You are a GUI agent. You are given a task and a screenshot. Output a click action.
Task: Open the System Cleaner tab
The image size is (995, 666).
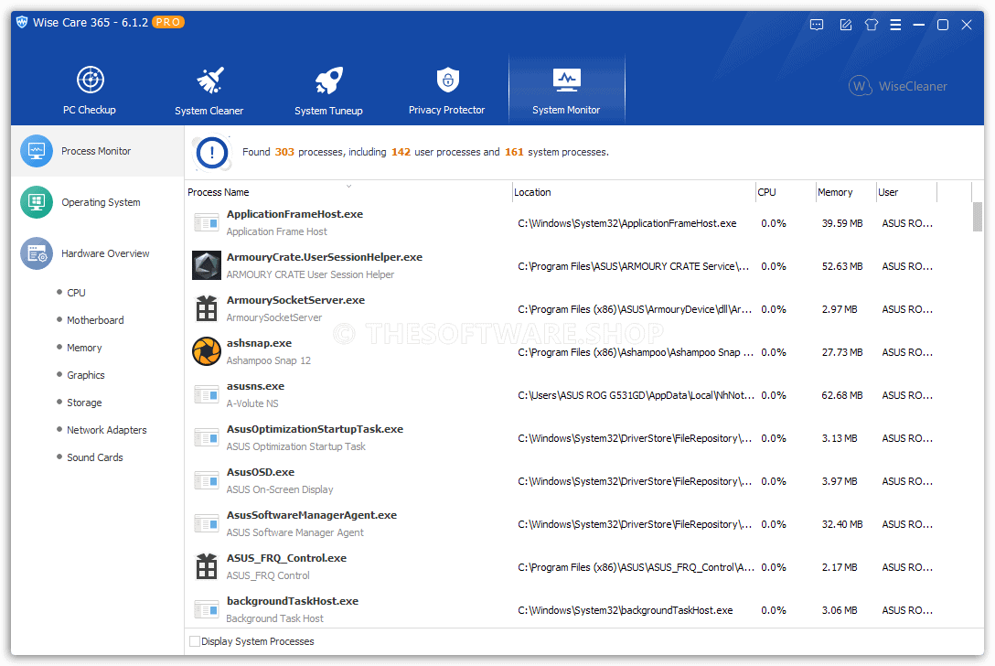pos(209,91)
